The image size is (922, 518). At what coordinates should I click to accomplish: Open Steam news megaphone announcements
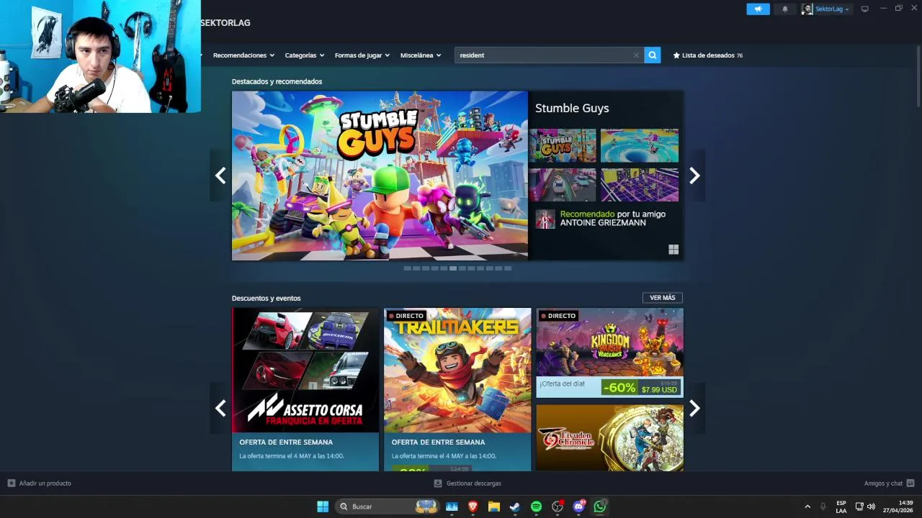[758, 9]
